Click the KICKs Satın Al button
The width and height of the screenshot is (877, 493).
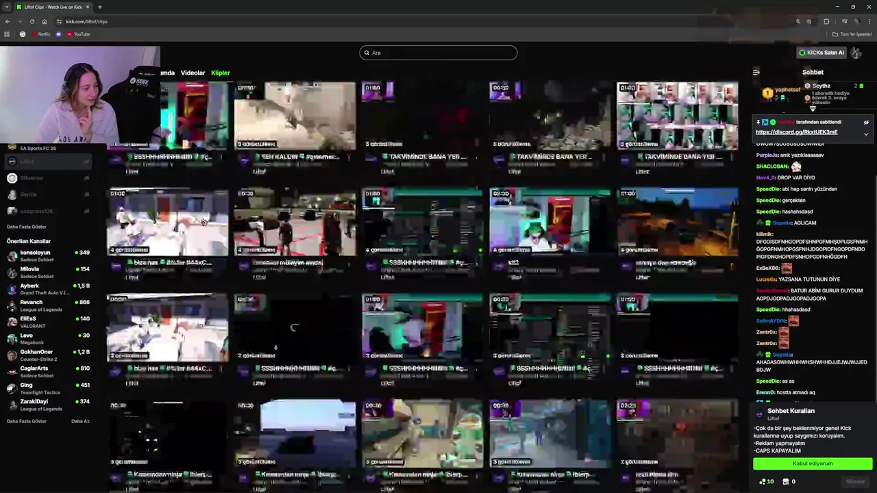coord(821,53)
